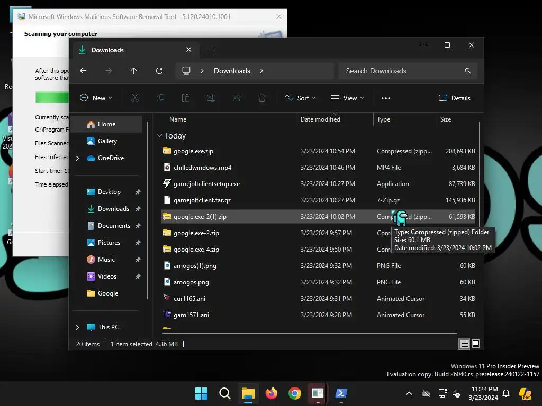The width and height of the screenshot is (542, 406).
Task: Go up one folder level arrow
Action: [134, 71]
